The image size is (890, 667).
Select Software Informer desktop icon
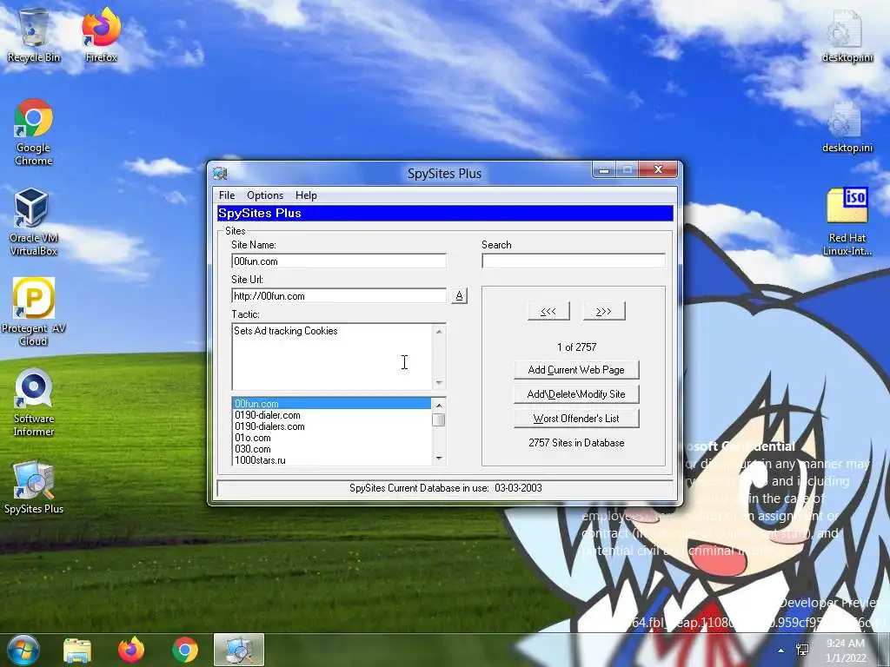pyautogui.click(x=34, y=403)
